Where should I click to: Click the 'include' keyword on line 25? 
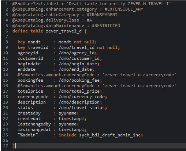click(x=68, y=135)
